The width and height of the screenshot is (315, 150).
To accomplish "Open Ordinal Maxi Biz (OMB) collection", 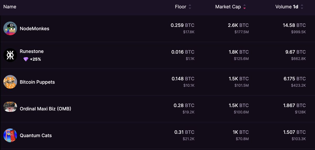I will [46, 109].
